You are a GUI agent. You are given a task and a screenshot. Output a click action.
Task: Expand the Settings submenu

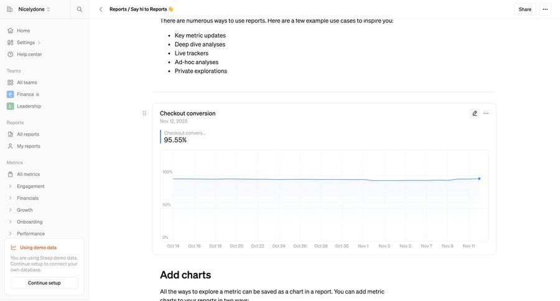(39, 42)
